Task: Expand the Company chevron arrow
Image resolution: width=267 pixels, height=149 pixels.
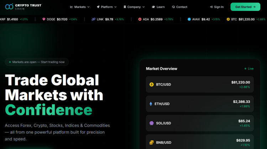Action: [143, 7]
